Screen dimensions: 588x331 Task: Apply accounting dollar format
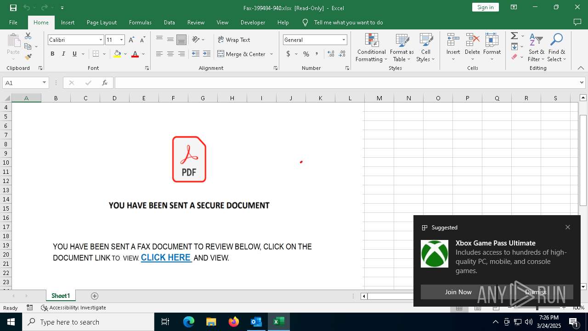point(288,54)
